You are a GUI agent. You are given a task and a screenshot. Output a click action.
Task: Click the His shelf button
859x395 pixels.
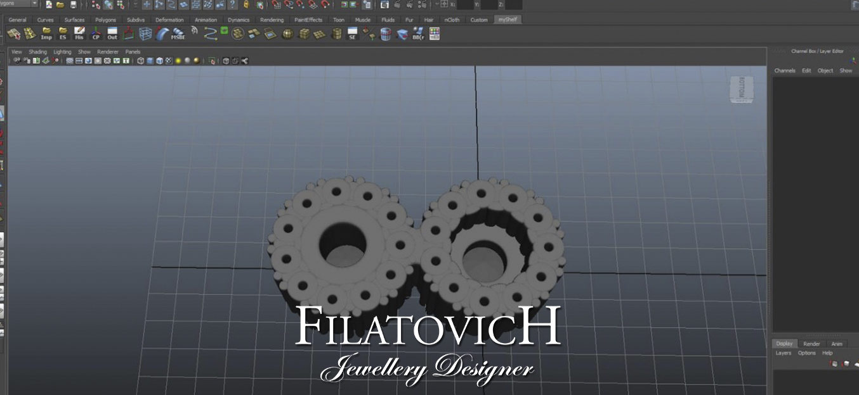pos(79,34)
